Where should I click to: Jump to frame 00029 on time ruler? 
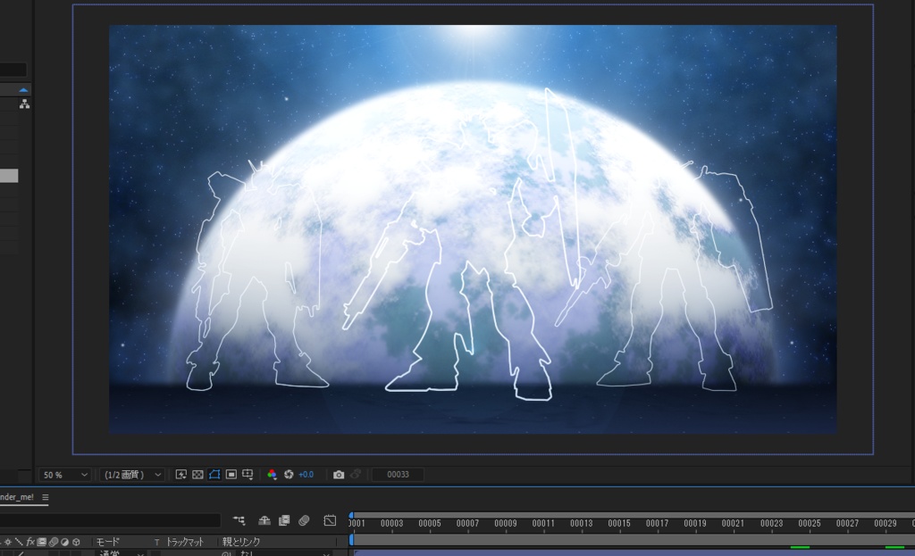[886, 523]
